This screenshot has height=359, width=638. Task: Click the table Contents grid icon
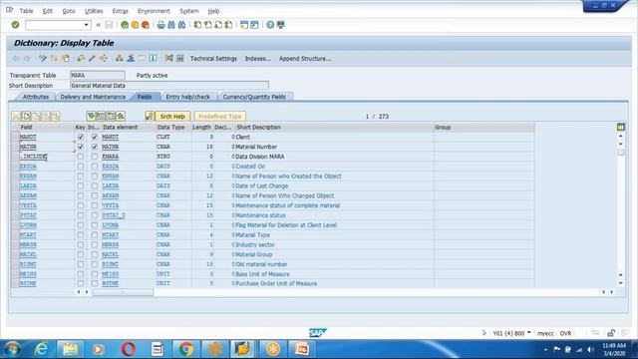click(x=179, y=59)
